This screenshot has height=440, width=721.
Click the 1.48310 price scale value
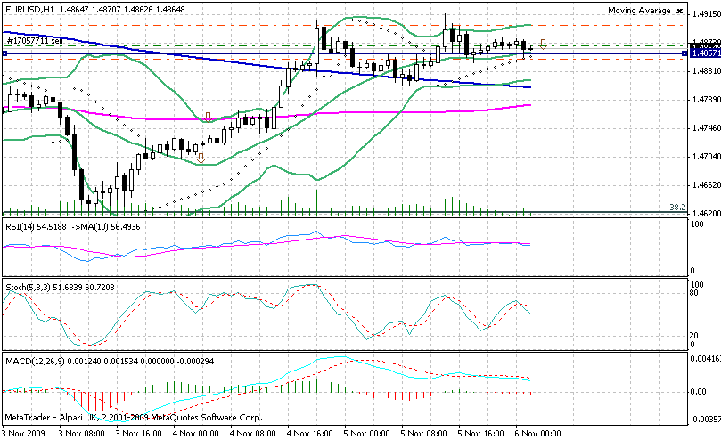(706, 70)
